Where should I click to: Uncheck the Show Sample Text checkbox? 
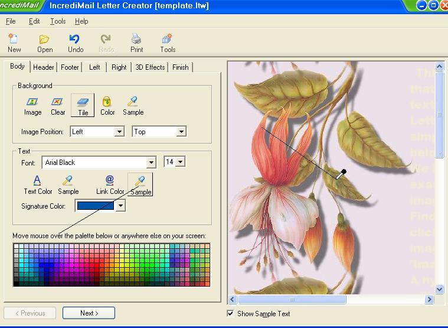[230, 313]
